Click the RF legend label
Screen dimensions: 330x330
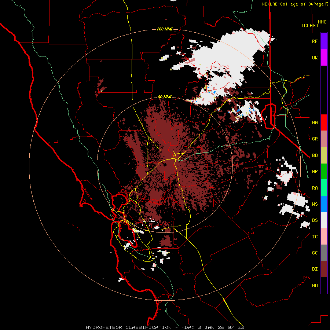(x=315, y=41)
